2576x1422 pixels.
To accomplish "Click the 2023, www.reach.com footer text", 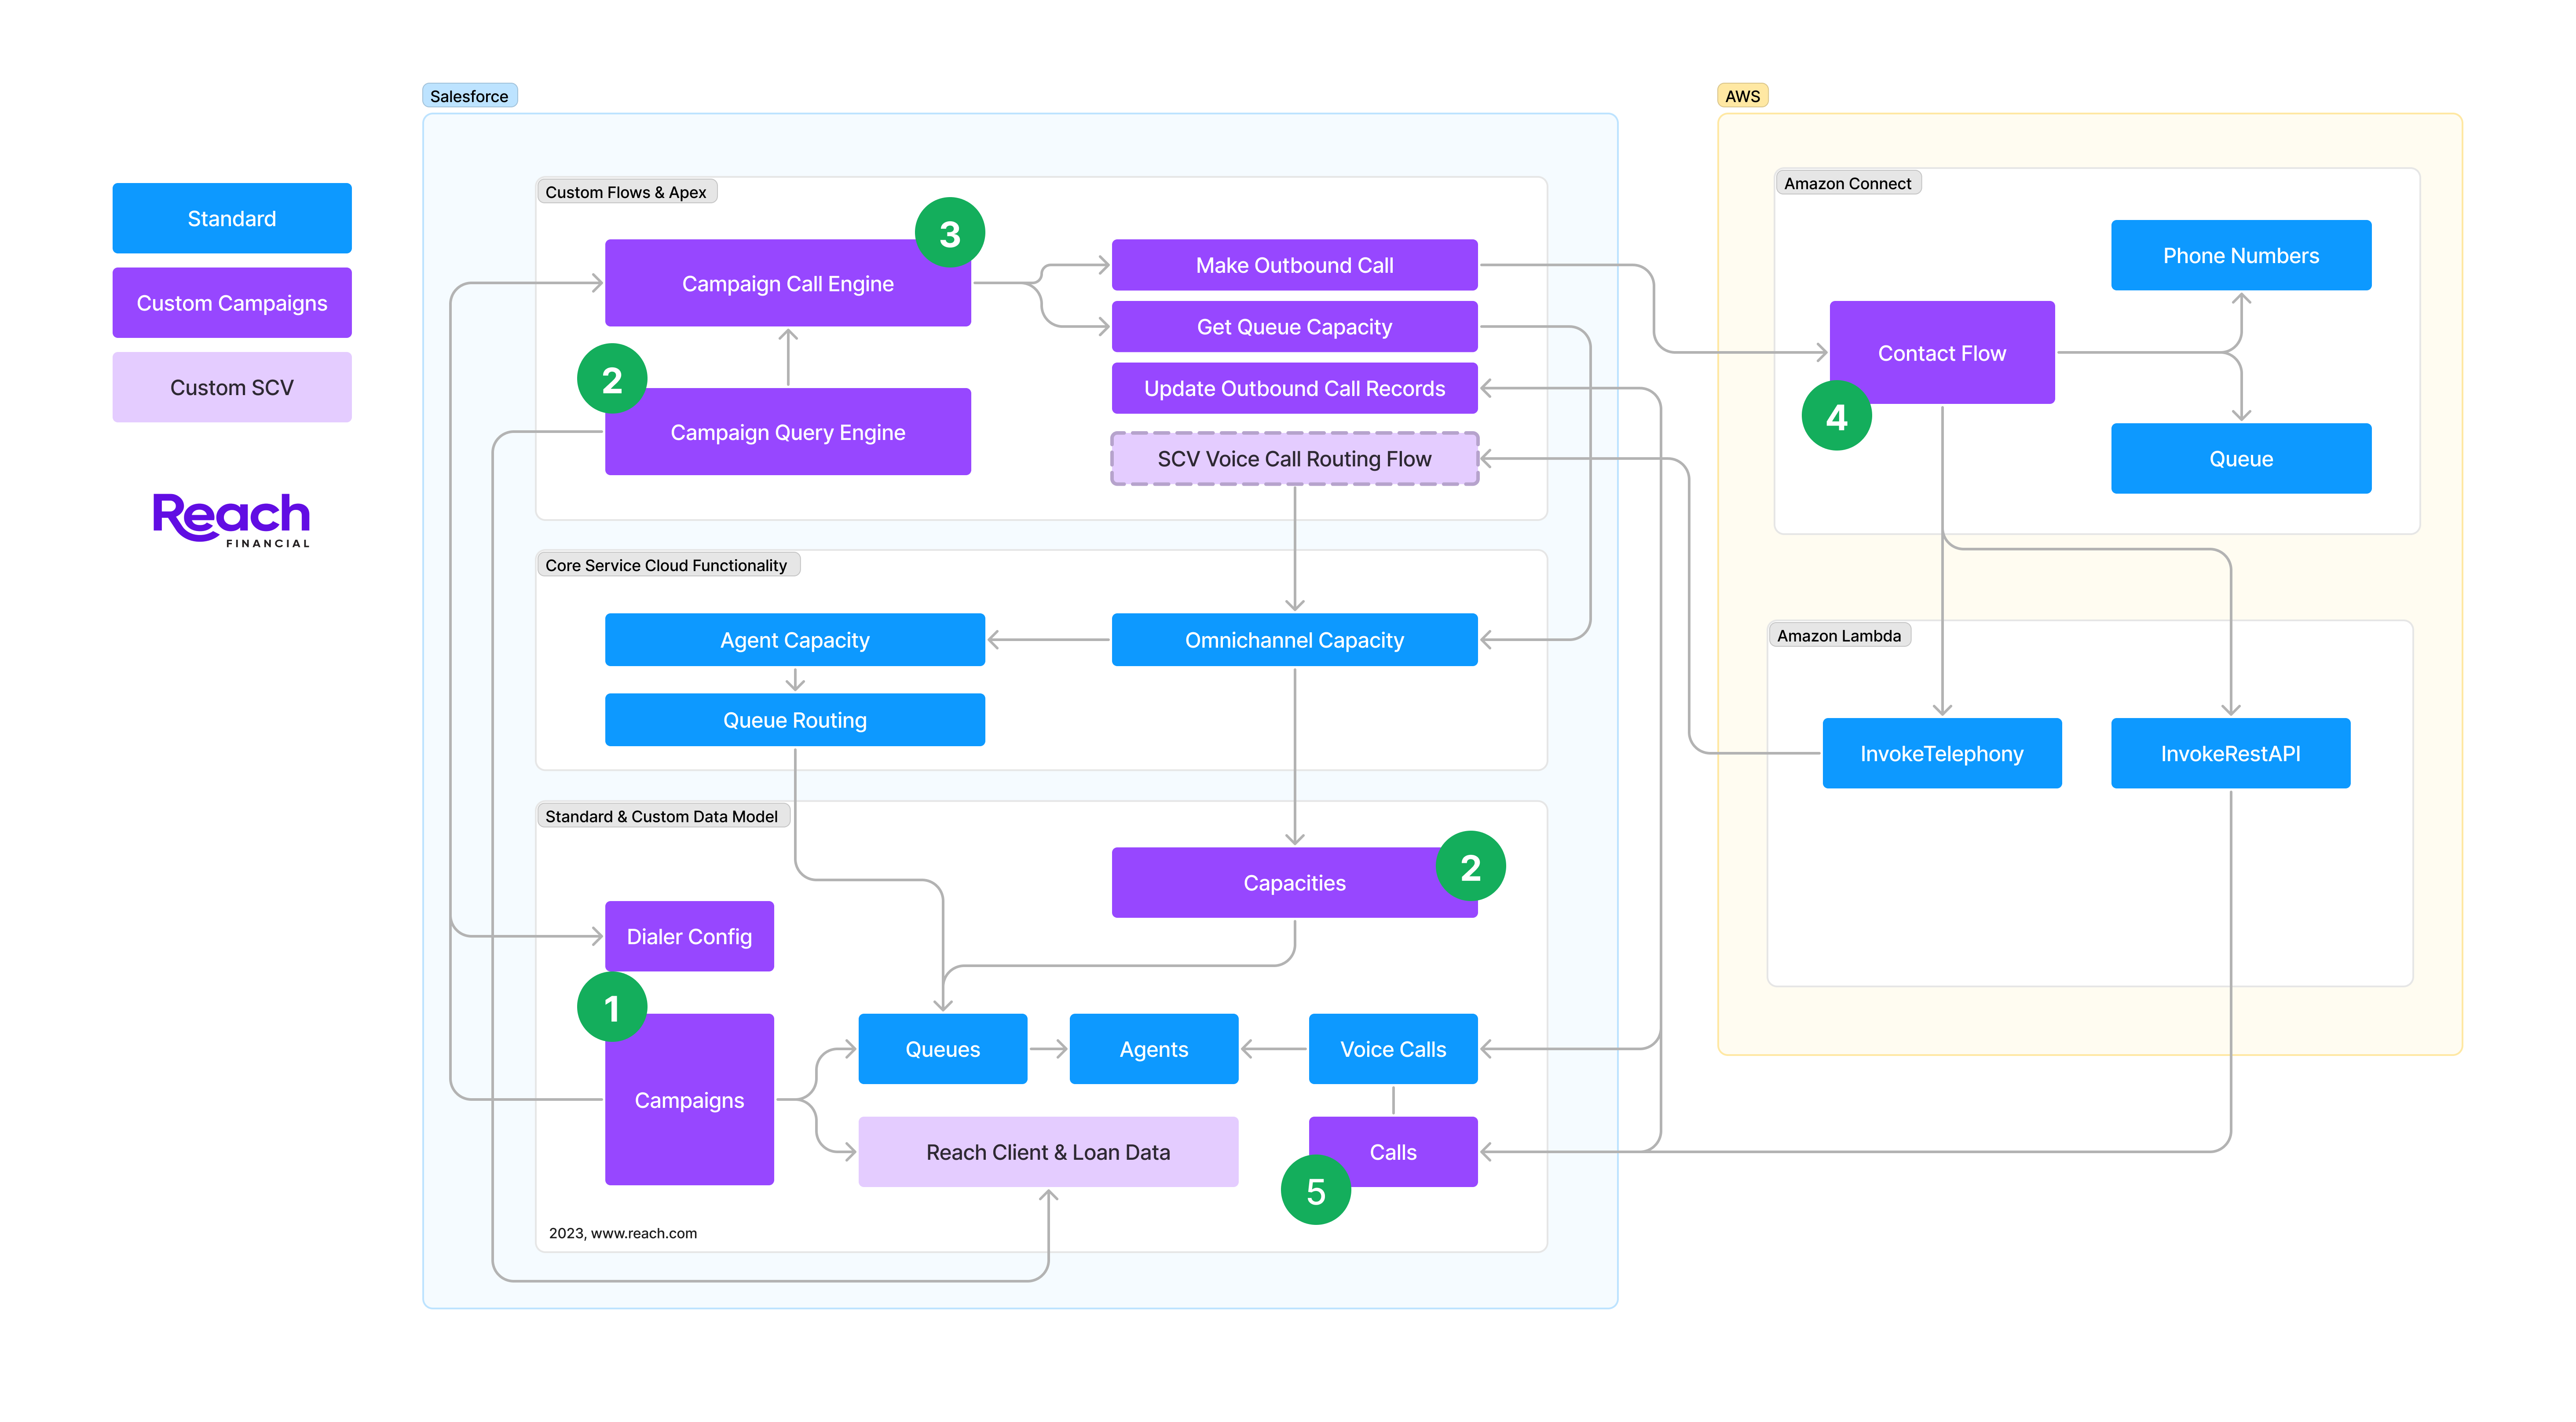I will click(x=622, y=1233).
